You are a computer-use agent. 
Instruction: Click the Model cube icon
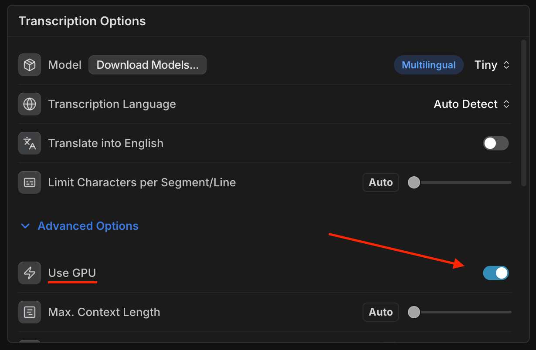click(x=30, y=65)
